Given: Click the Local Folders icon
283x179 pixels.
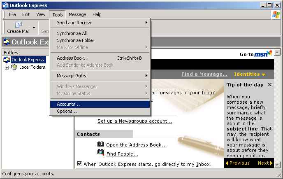Looking at the screenshot, I should tap(14, 67).
